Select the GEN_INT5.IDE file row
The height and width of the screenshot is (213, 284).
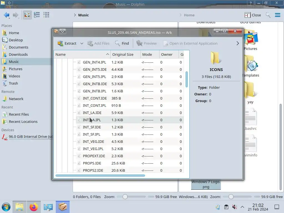coord(130,70)
